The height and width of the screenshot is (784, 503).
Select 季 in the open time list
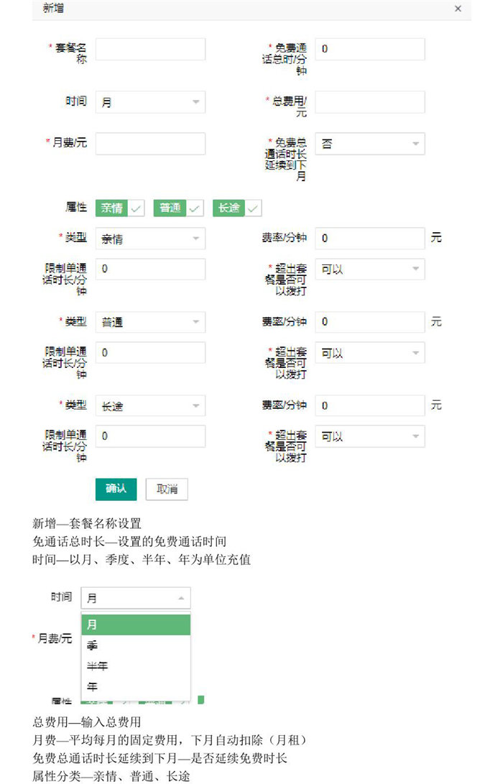pos(136,645)
